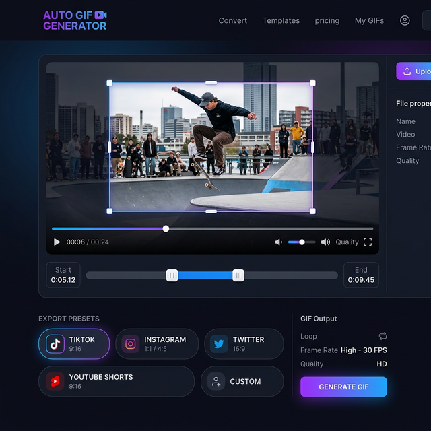Open My GIFs in navigation
This screenshot has width=431, height=431.
(x=369, y=21)
